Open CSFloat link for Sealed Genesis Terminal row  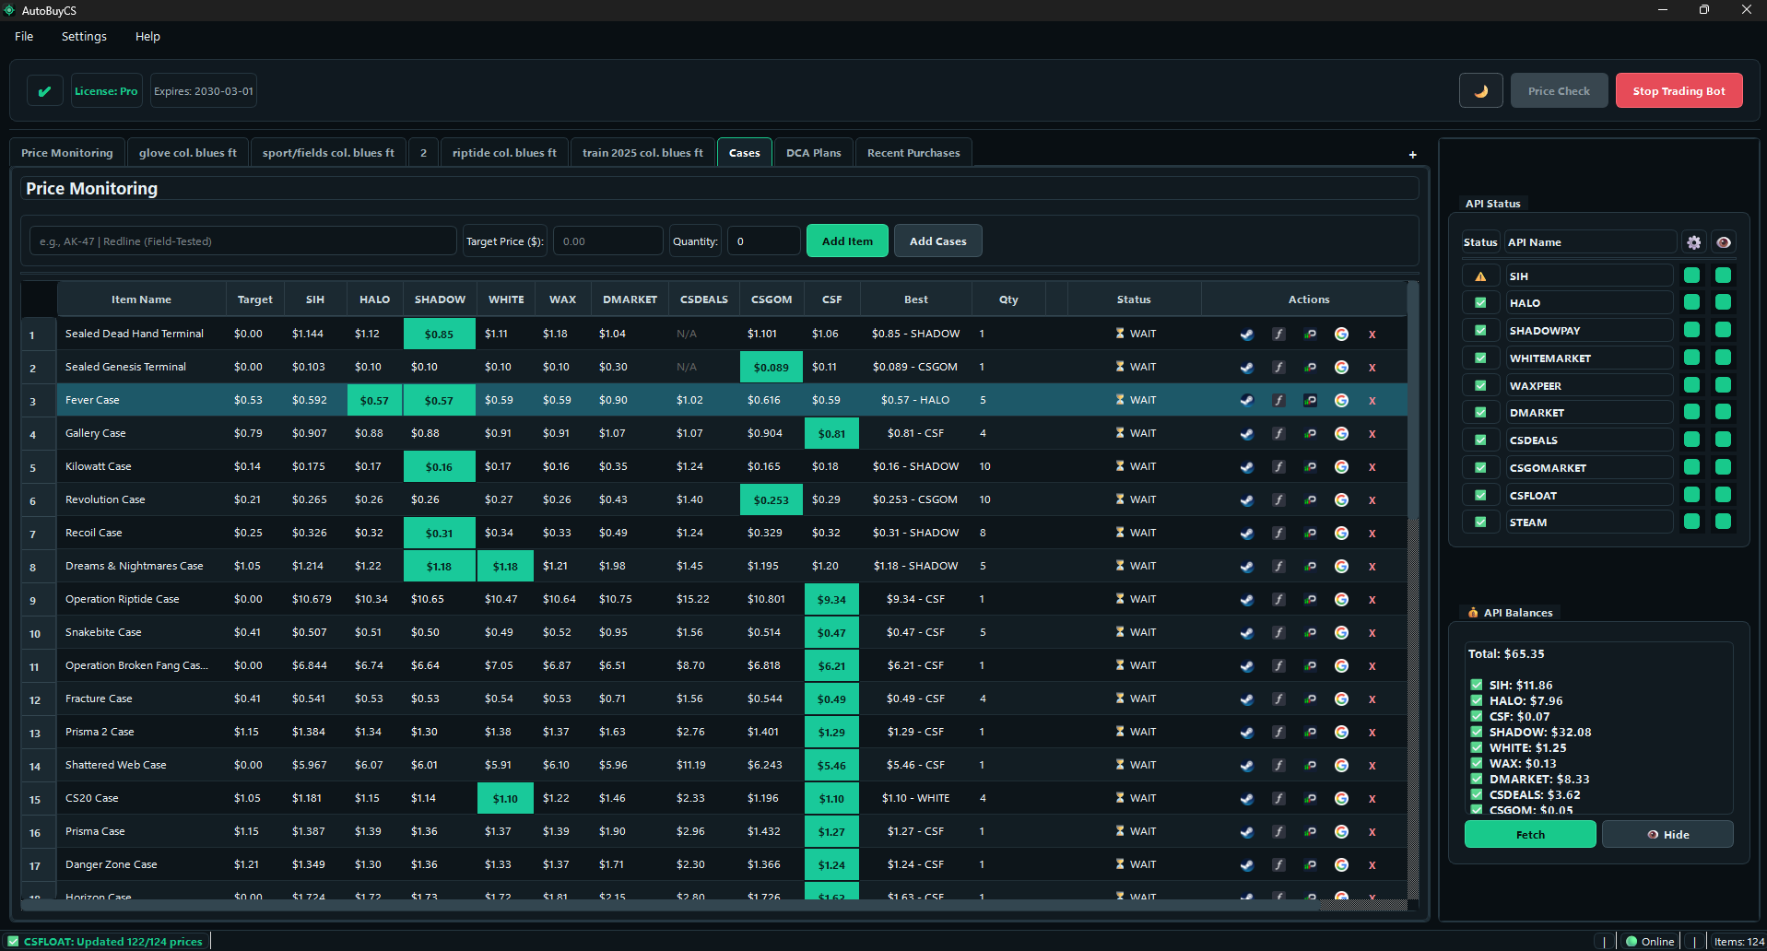[x=1278, y=368]
